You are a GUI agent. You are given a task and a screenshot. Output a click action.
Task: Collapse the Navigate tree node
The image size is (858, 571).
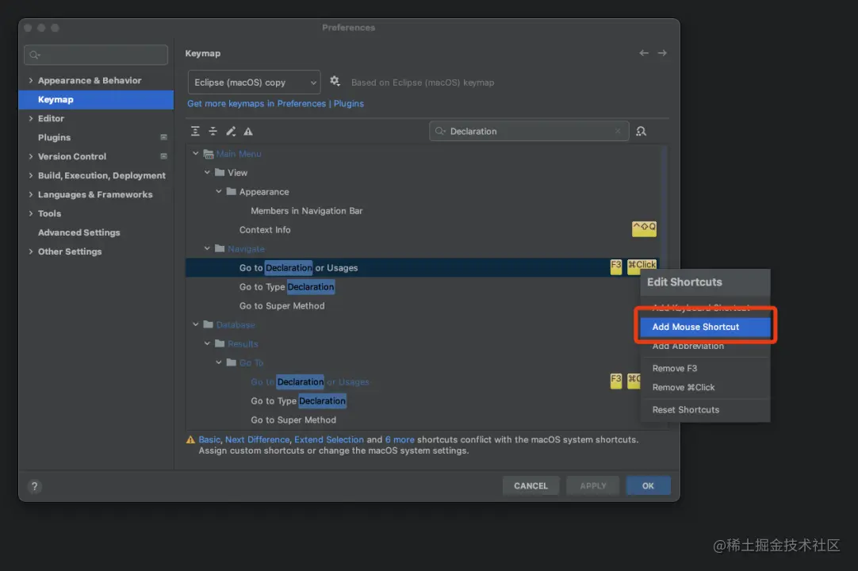(x=207, y=248)
